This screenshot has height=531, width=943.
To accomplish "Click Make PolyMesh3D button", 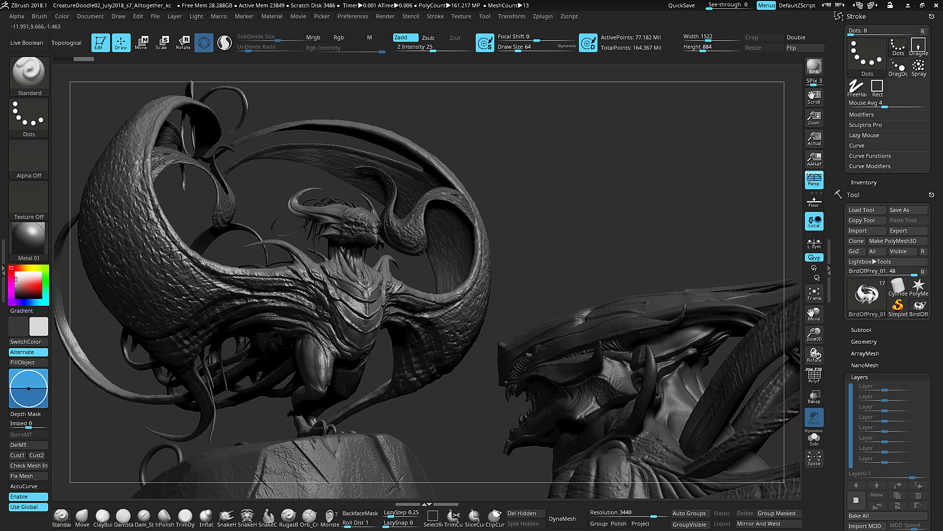I will pyautogui.click(x=897, y=241).
